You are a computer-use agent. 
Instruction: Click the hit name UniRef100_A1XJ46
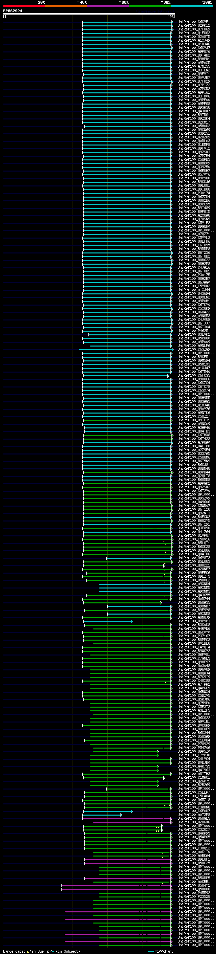[x=194, y=44]
